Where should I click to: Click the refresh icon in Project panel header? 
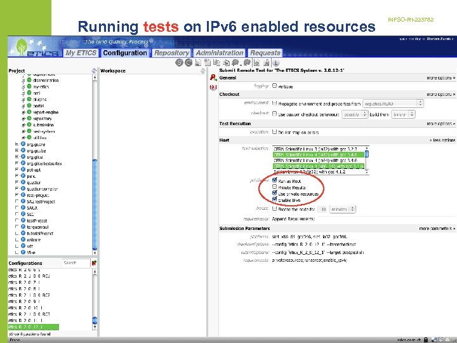pyautogui.click(x=94, y=71)
